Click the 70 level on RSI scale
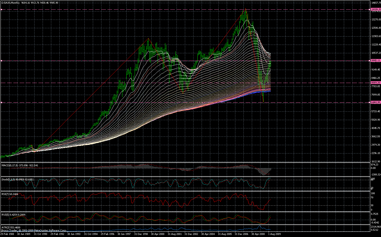Image resolution: width=381 pixels, height=237 pixels. pos(372,198)
